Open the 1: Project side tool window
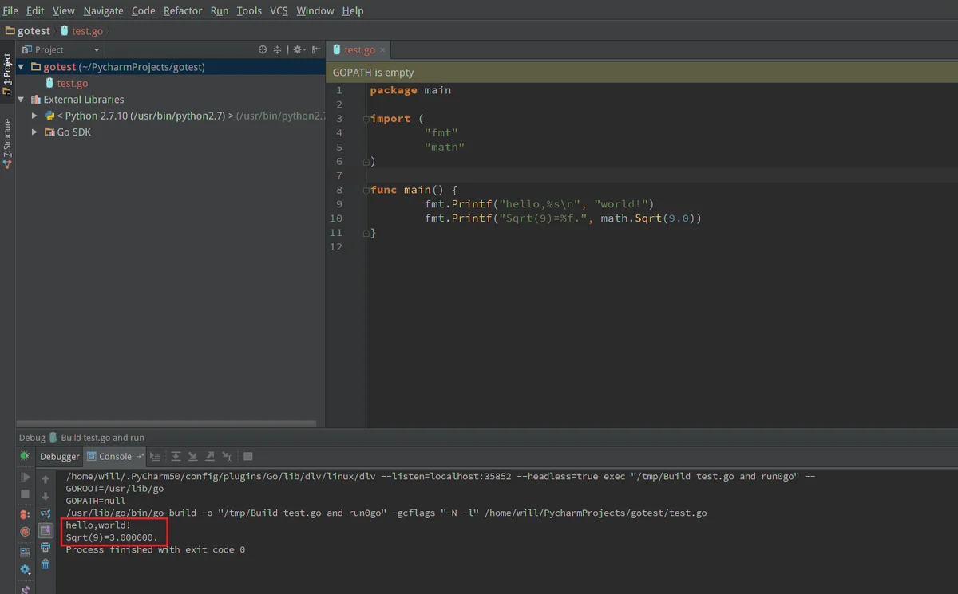This screenshot has height=594, width=958. tap(7, 75)
